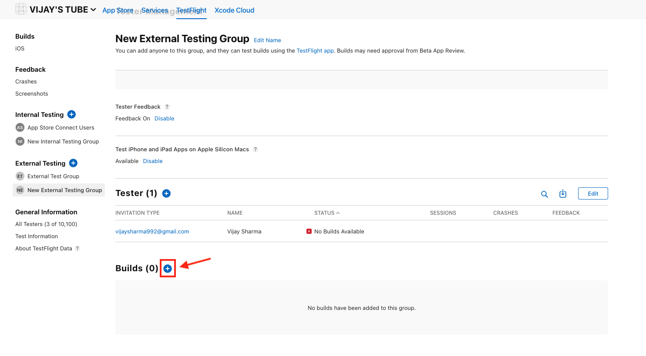
Task: Click the Feedback sidebar heading
Action: point(30,70)
